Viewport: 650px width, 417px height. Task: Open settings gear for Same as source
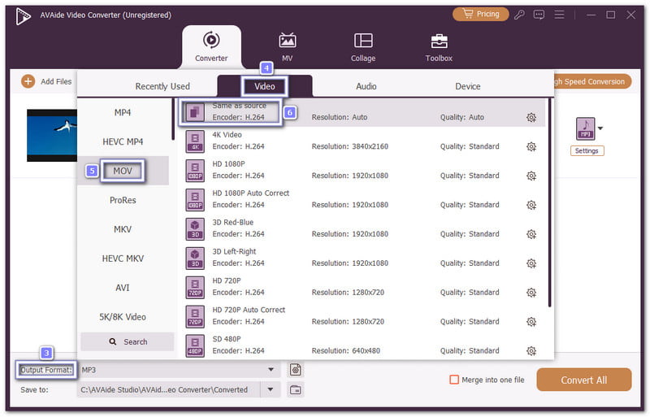click(531, 117)
